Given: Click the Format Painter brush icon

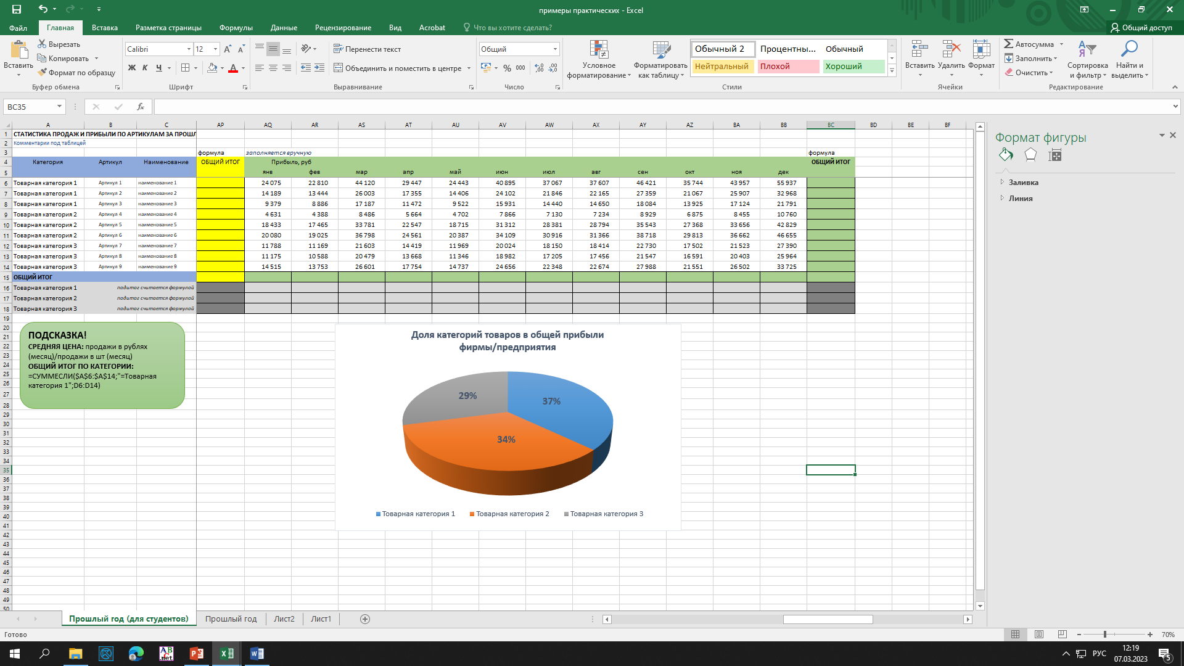Looking at the screenshot, I should [x=42, y=73].
